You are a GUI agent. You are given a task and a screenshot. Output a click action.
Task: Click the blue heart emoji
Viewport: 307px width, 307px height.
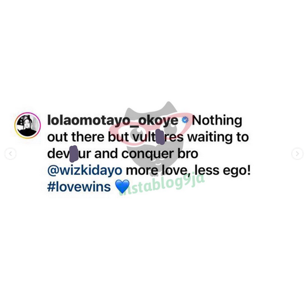[122, 186]
